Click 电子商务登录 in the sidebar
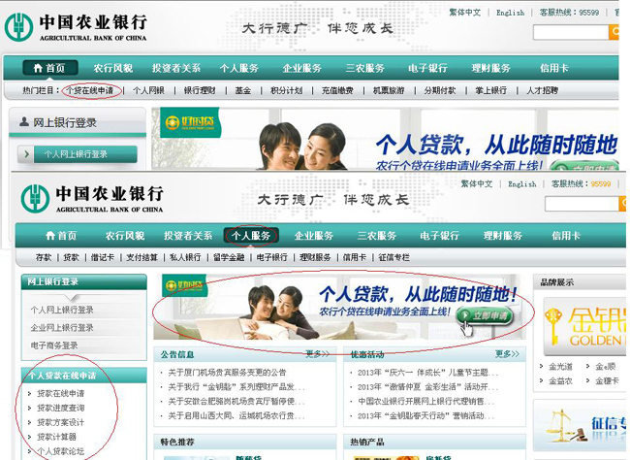 [x=54, y=345]
